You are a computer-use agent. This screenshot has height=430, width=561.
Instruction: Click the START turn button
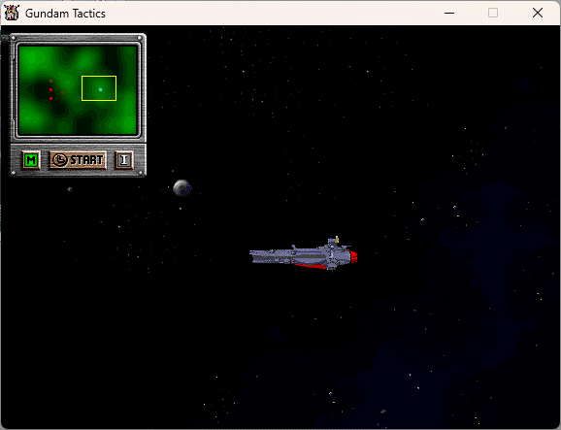pos(78,160)
